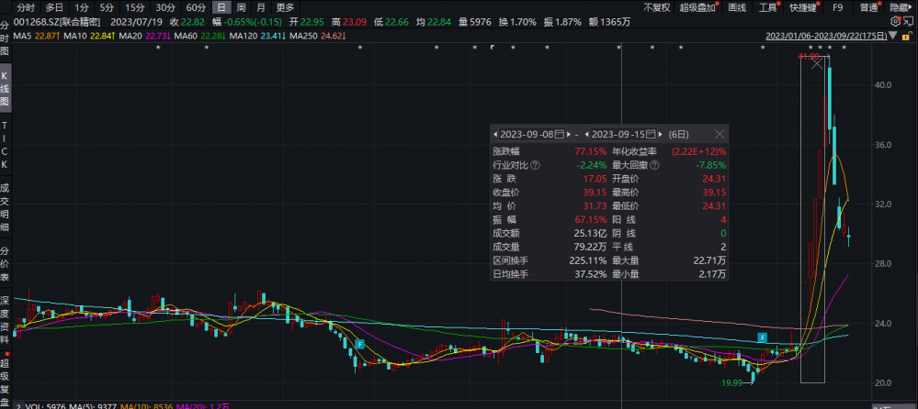Select the 60分 period tab

196,7
